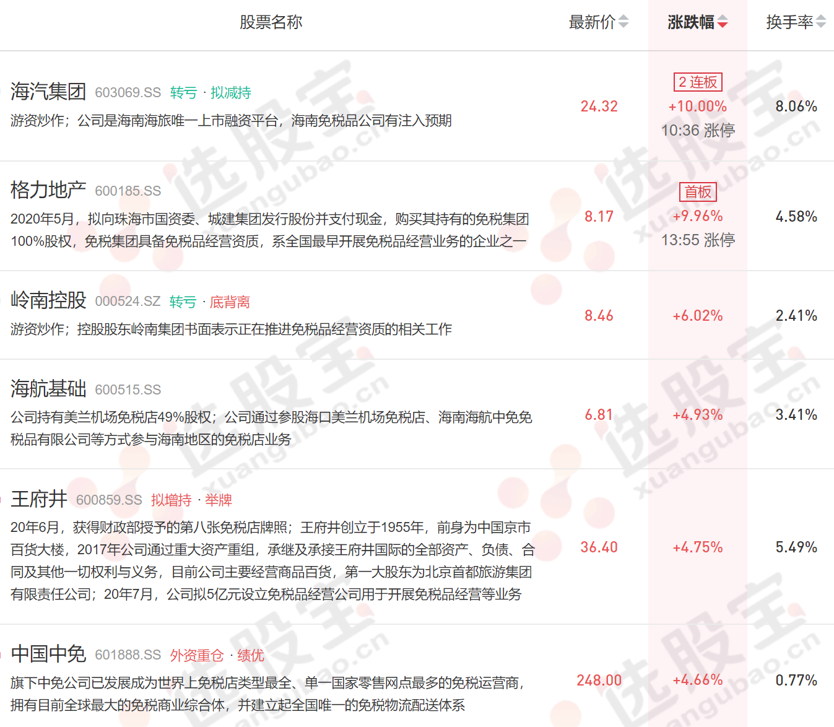Sort by 涨跌幅 arrows icon

click(723, 22)
